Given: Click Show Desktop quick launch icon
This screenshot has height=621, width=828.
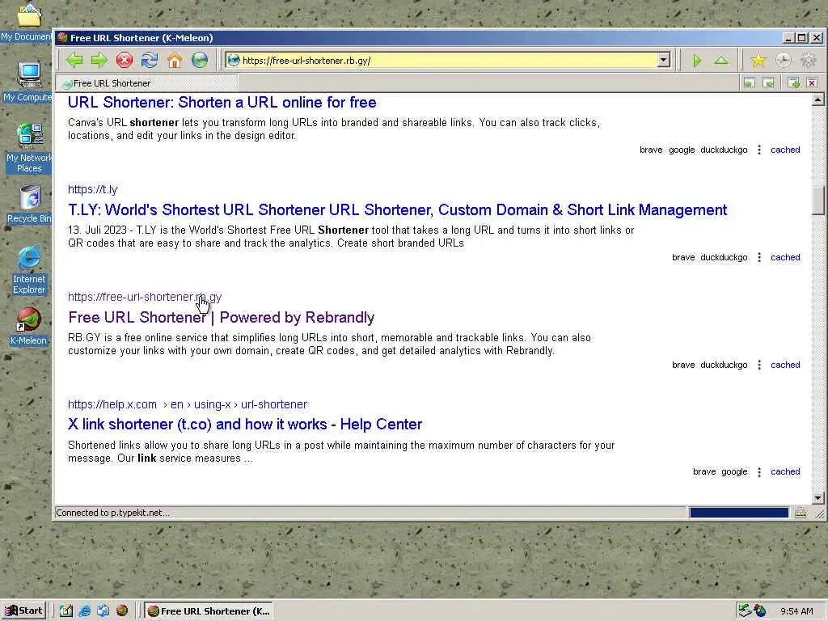Looking at the screenshot, I should pos(65,610).
